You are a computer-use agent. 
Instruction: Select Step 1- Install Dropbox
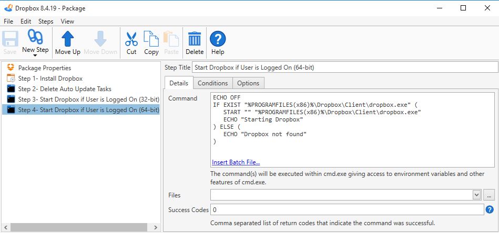pyautogui.click(x=50, y=79)
